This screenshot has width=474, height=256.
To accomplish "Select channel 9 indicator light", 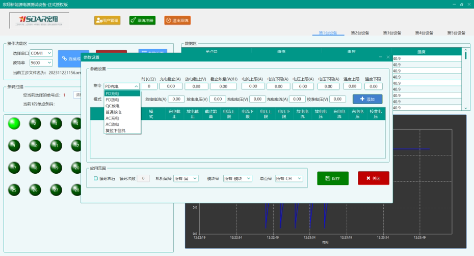I will 14,146.
